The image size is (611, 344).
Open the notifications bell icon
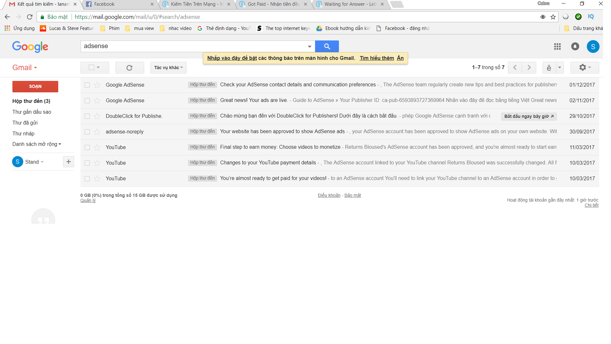[x=575, y=47]
